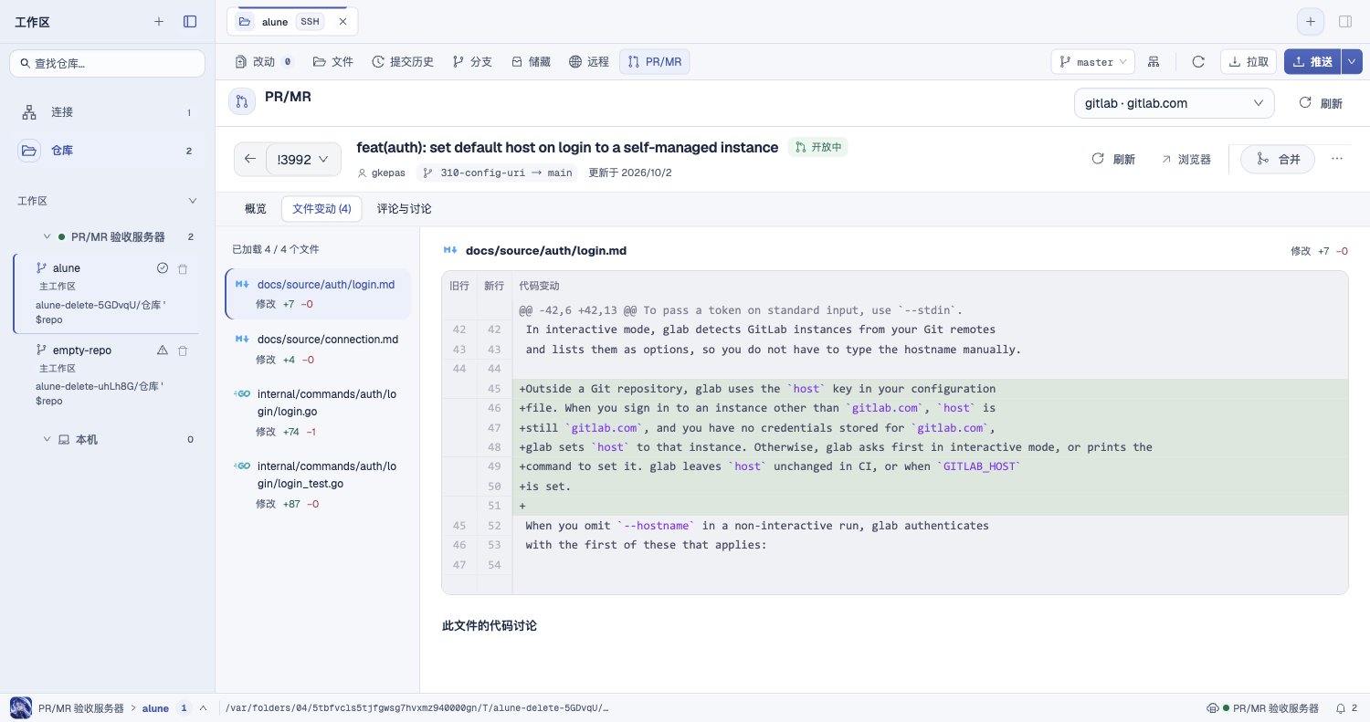Select docs/source/connection.md in file list
1370x722 pixels.
coord(318,348)
